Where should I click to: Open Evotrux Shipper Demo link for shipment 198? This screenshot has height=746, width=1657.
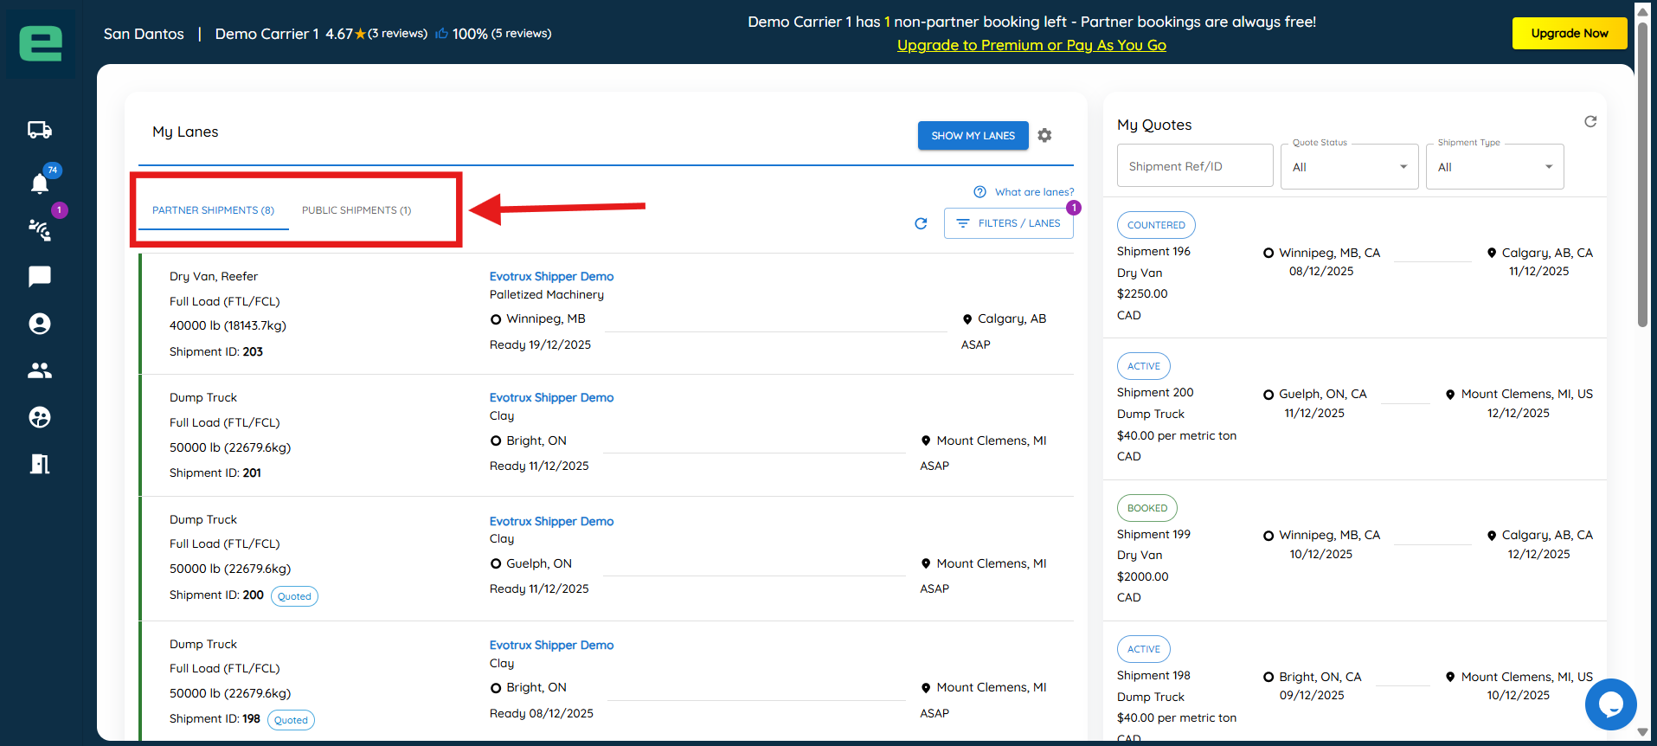(551, 645)
